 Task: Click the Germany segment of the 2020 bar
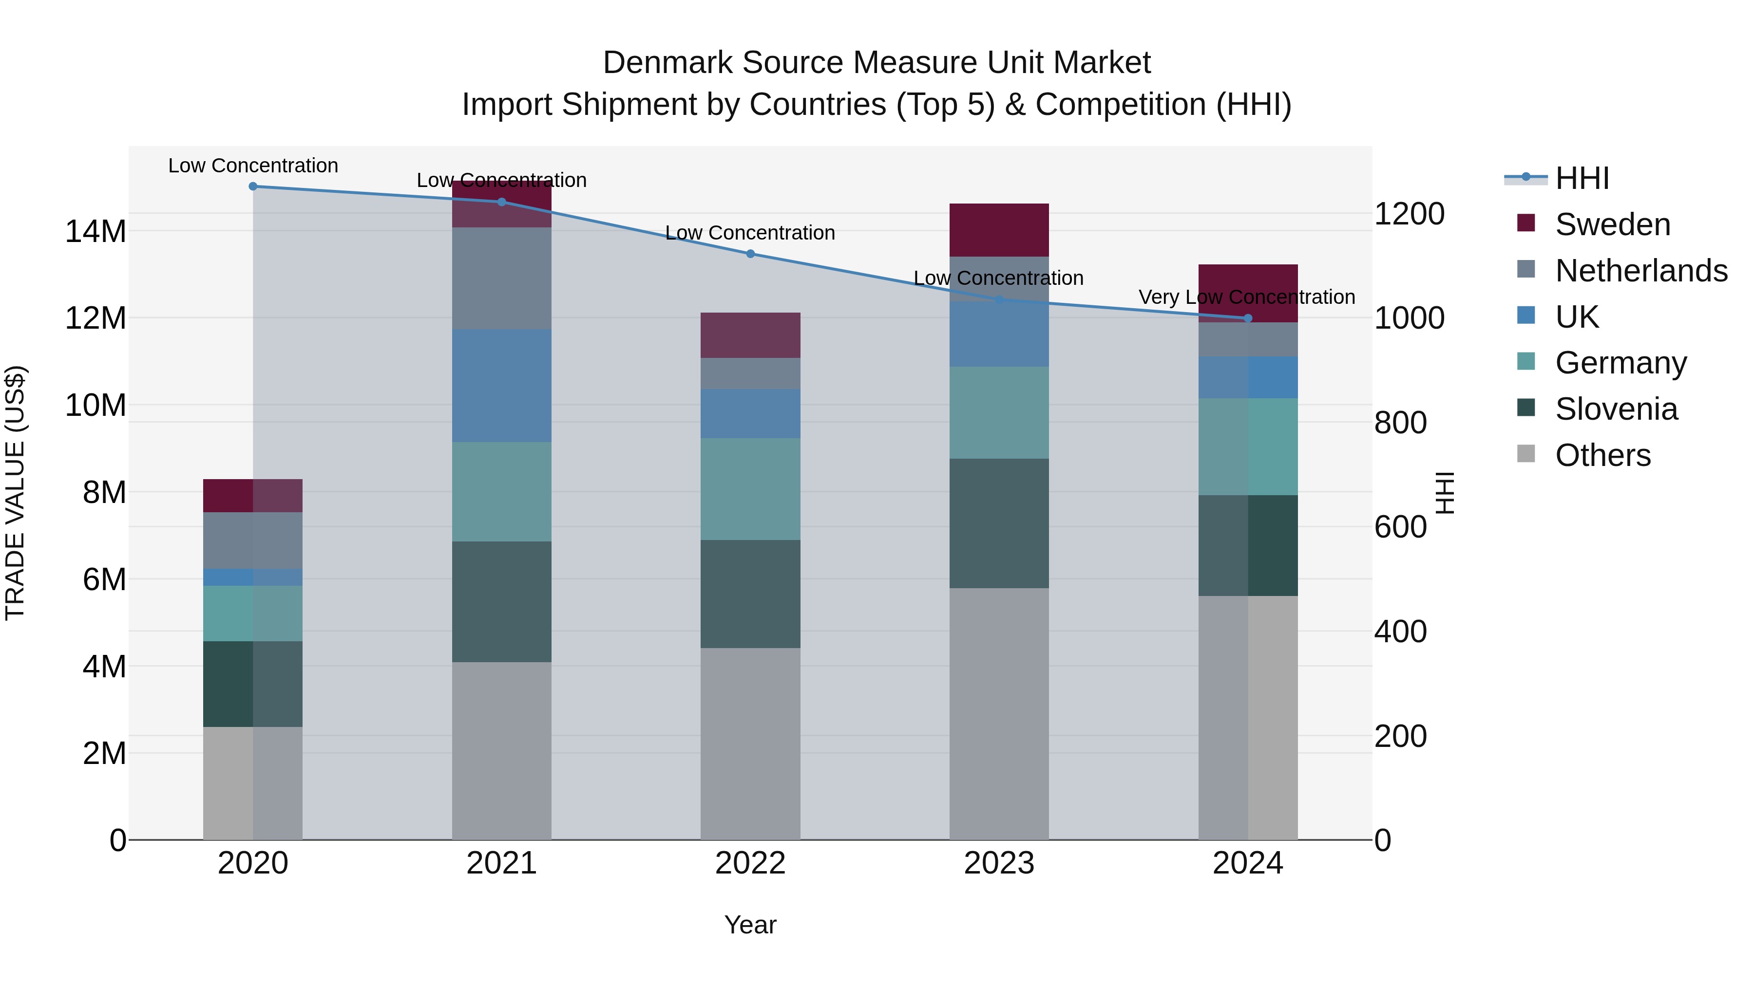pos(252,614)
